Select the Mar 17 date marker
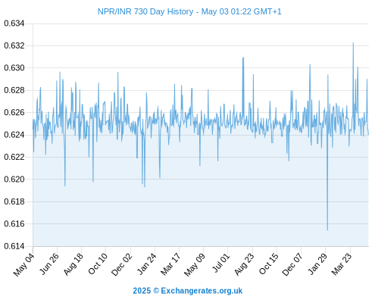This screenshot has width=375, height=303. pos(171,264)
